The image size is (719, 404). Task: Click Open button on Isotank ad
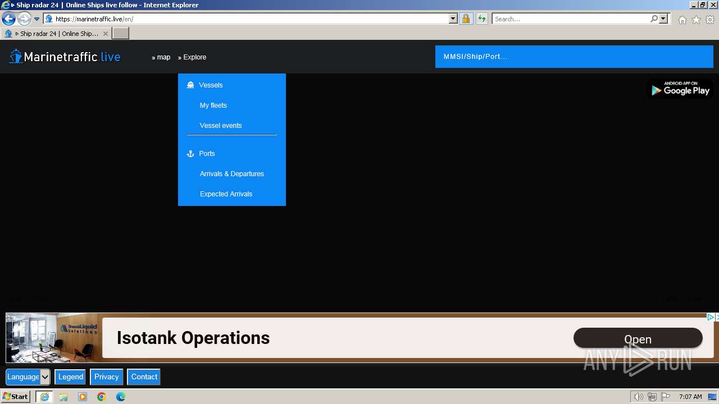638,338
